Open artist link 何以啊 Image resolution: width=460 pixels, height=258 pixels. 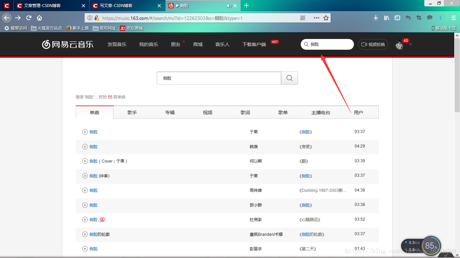(x=256, y=161)
